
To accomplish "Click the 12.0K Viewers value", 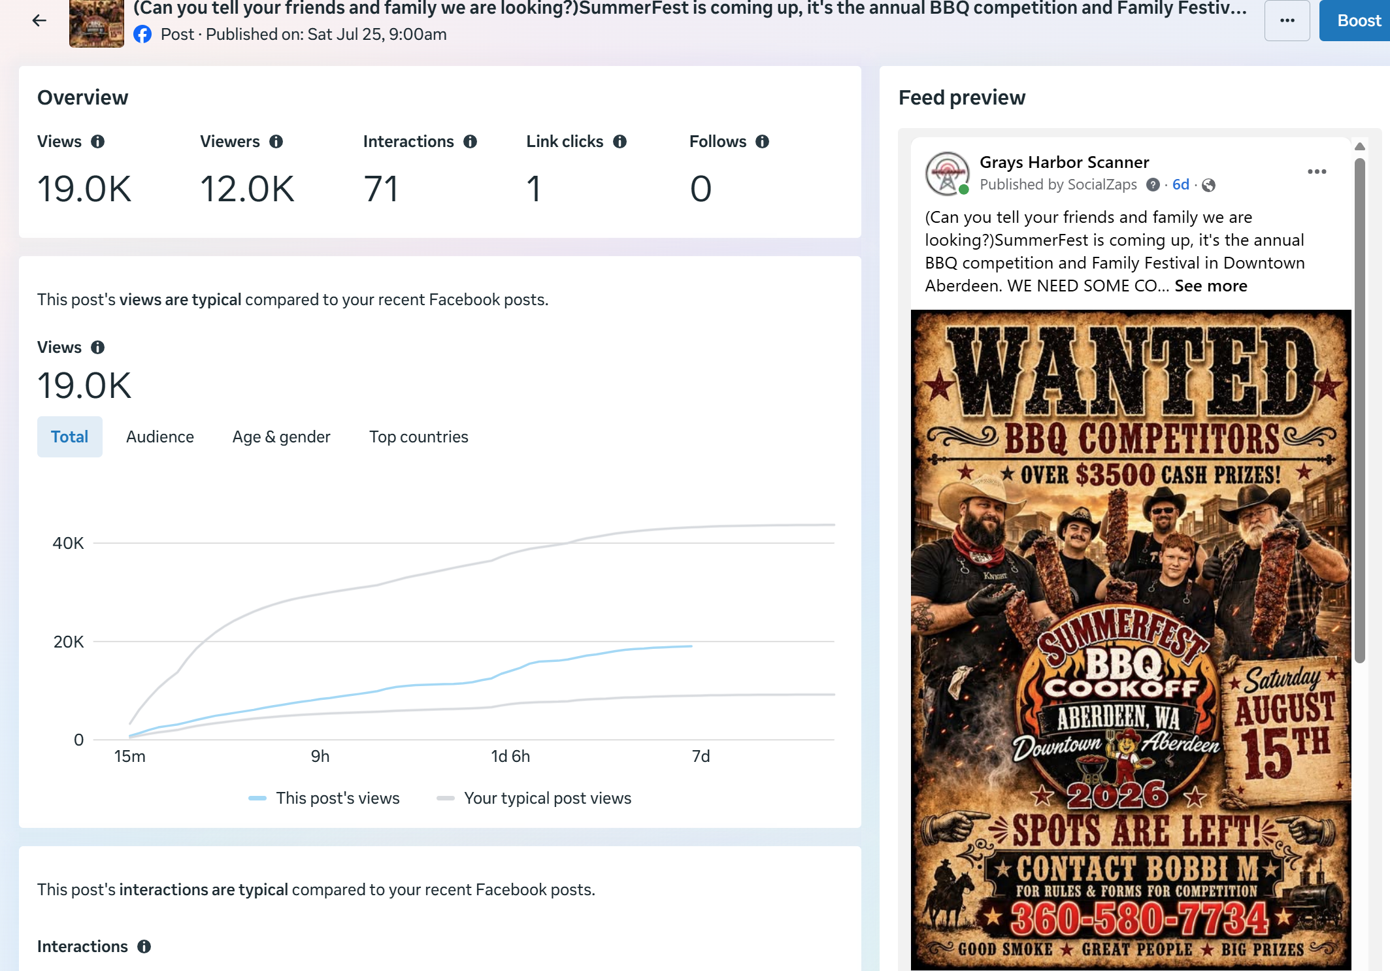I will (247, 189).
